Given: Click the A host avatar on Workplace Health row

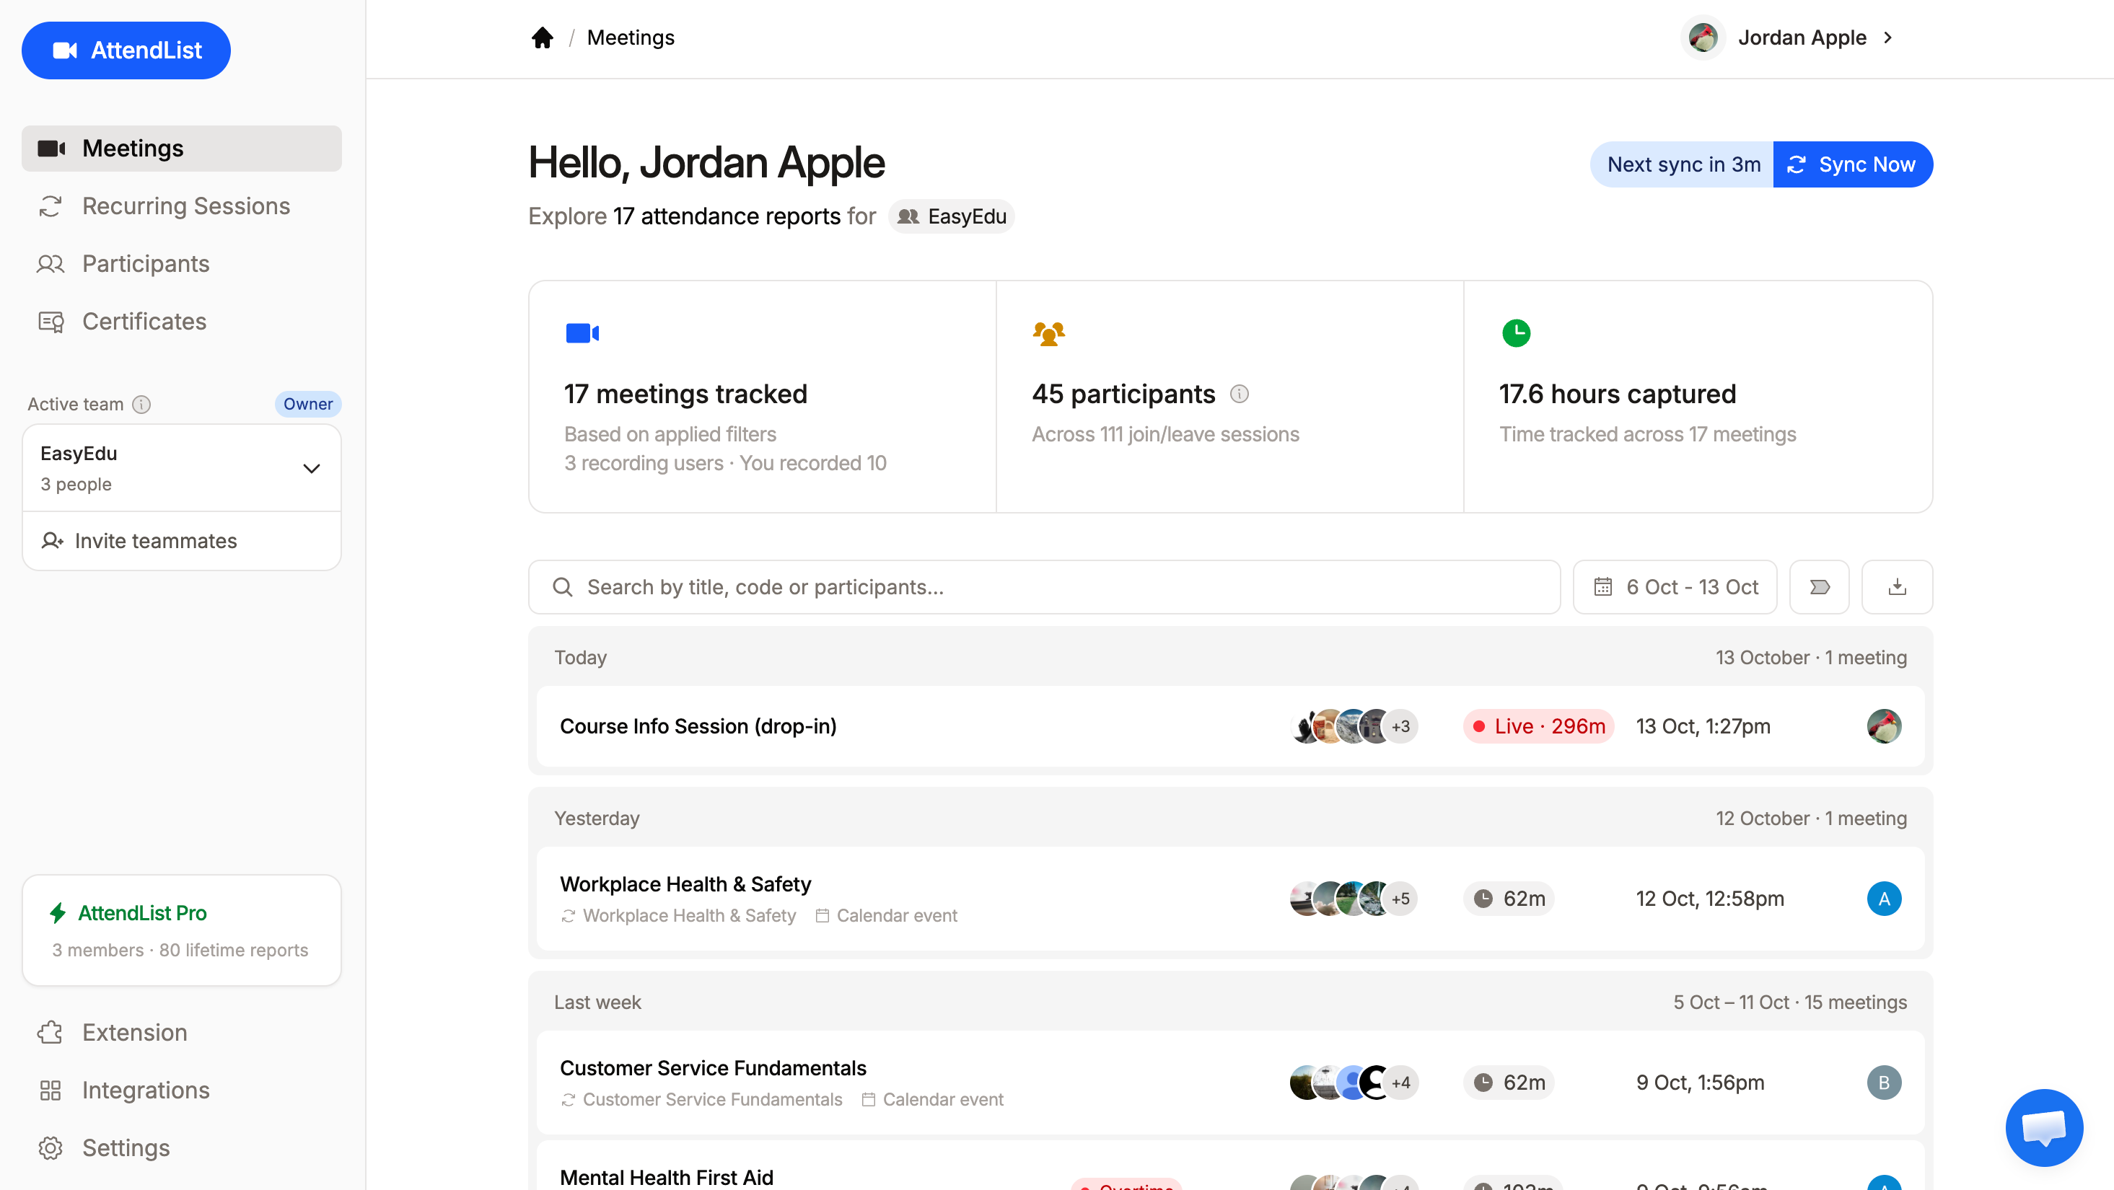Looking at the screenshot, I should pos(1883,899).
